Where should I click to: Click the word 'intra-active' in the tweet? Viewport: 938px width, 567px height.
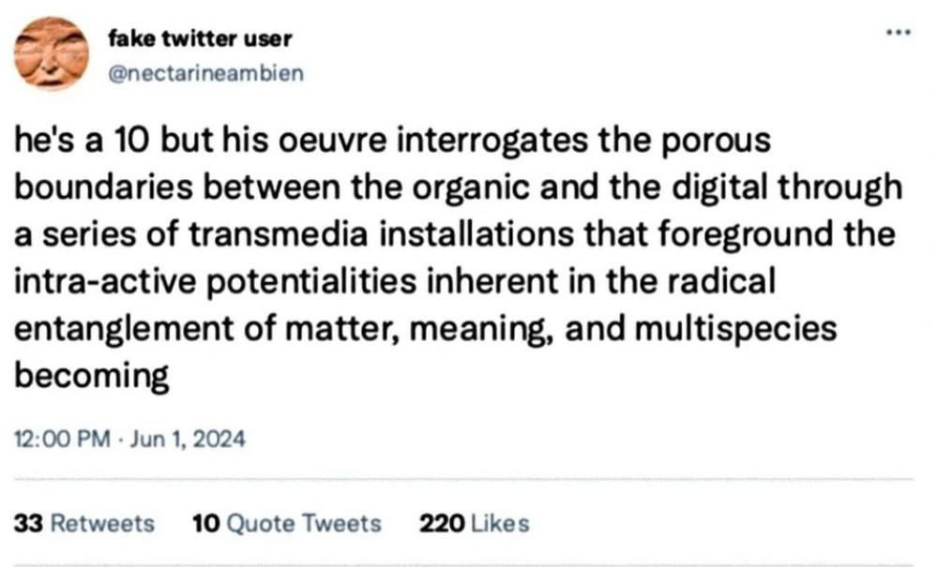tap(105, 281)
